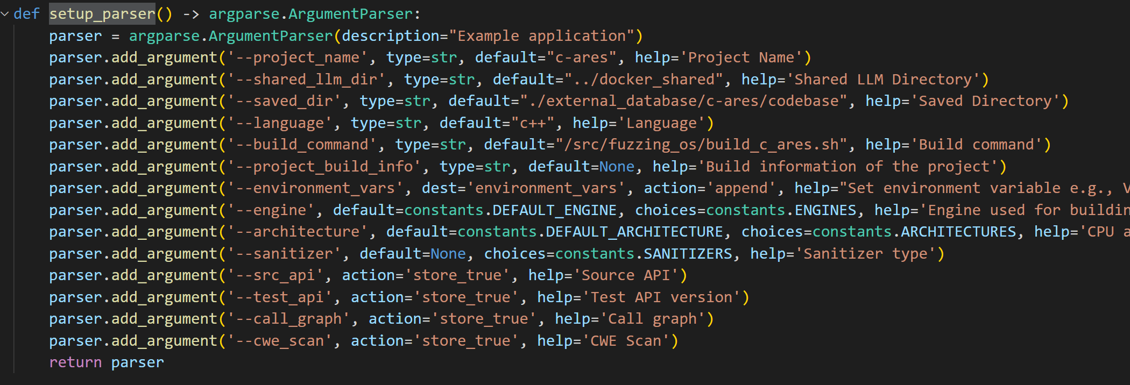
Task: Place cursor in the "c++" default value
Action: pos(533,123)
